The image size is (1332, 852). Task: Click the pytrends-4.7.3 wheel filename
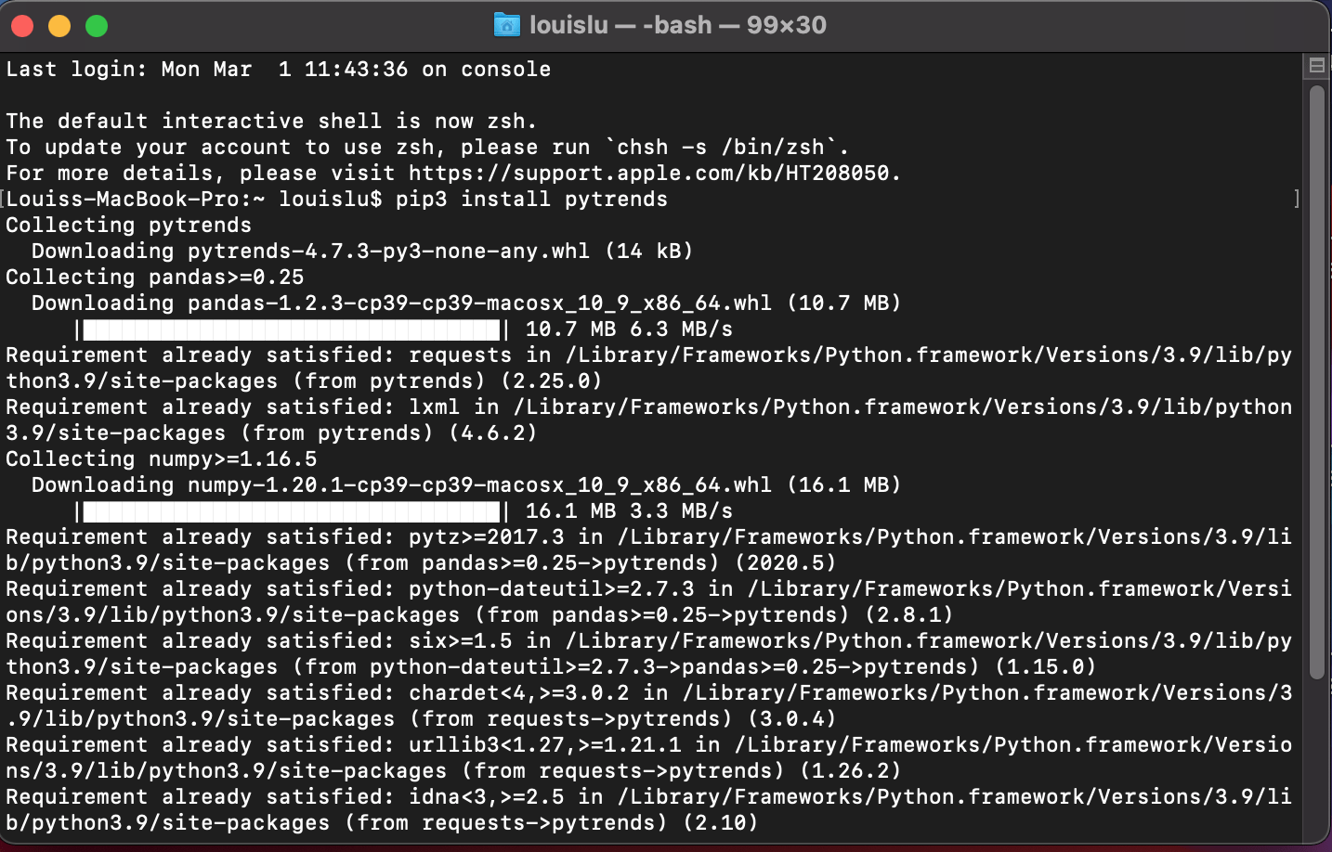pyautogui.click(x=388, y=251)
